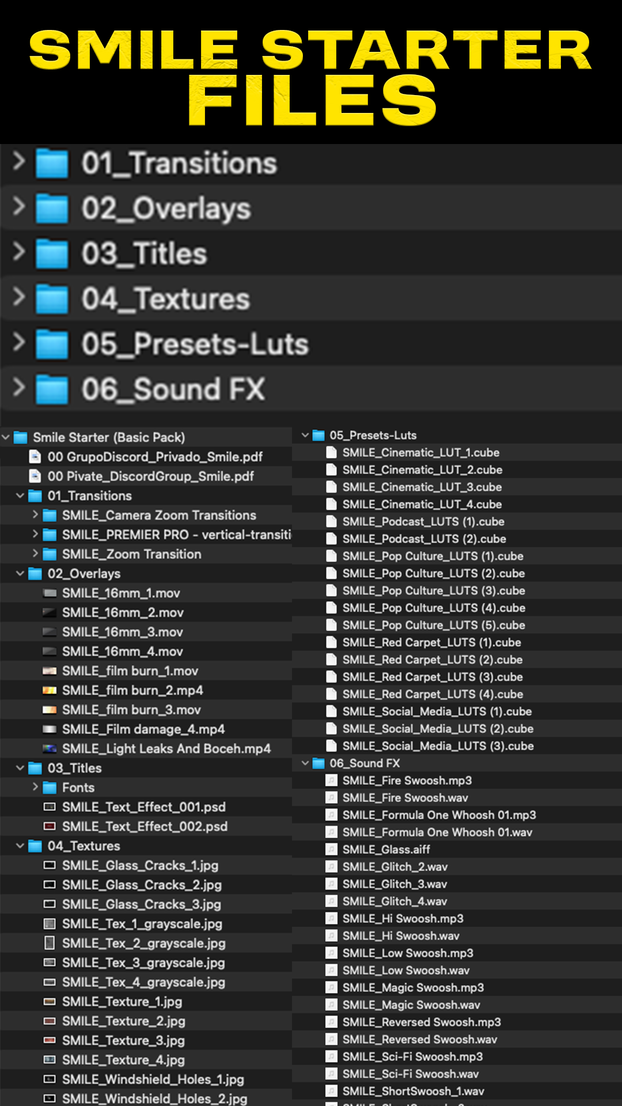Screen dimensions: 622x1106
Task: Click the SMILE_Cinematic_LUT_1.cube file icon
Action: coord(331,452)
